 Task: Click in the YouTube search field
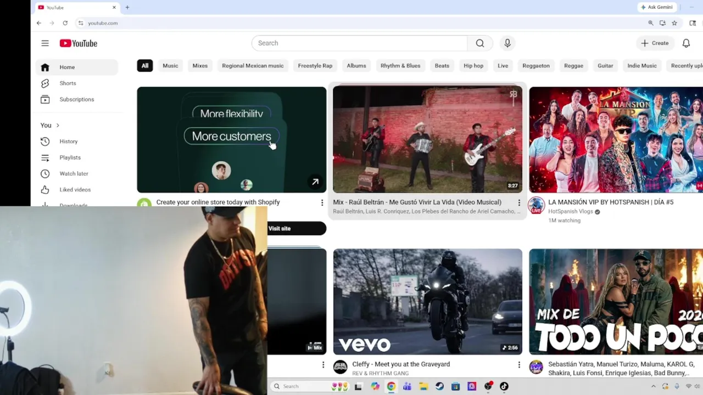click(360, 43)
